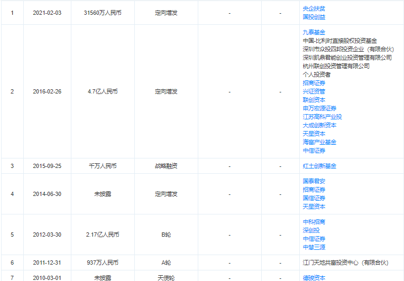Click the date 2015-09-25
The image size is (404, 281).
click(47, 166)
